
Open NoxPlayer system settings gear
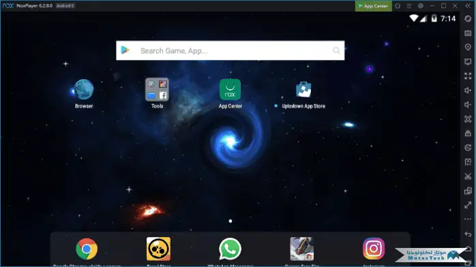pyautogui.click(x=421, y=5)
